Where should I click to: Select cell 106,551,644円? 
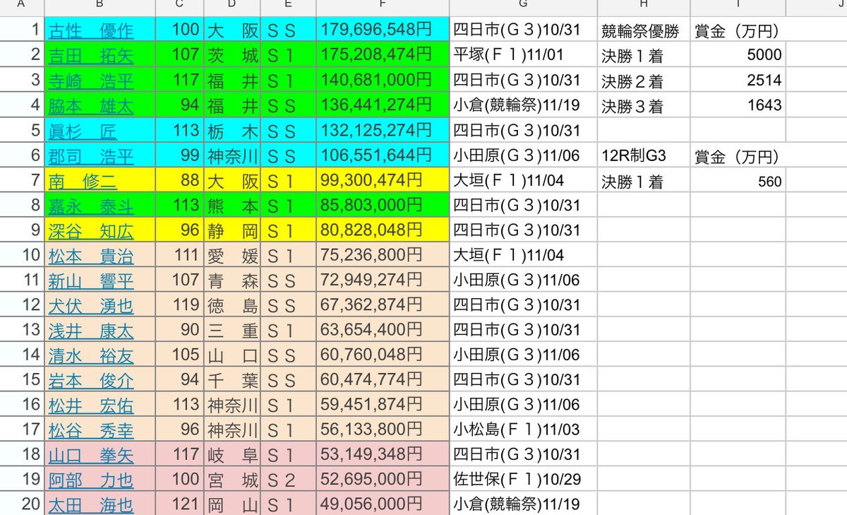(x=383, y=155)
